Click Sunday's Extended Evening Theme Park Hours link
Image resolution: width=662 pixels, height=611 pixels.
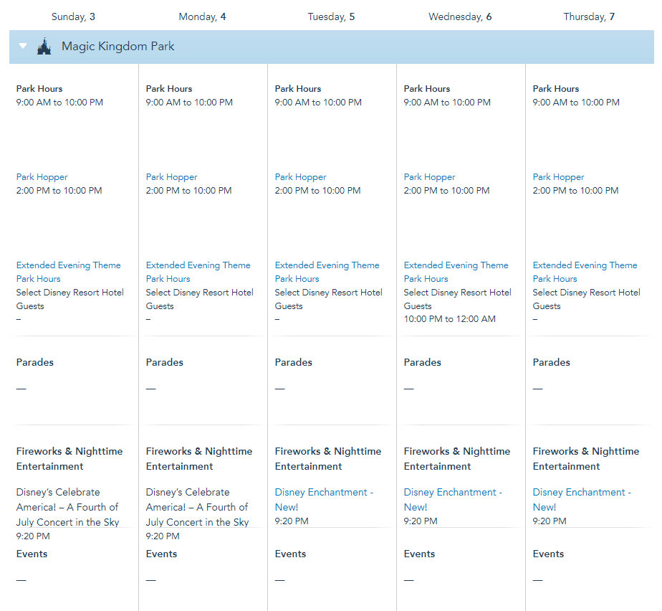(68, 265)
